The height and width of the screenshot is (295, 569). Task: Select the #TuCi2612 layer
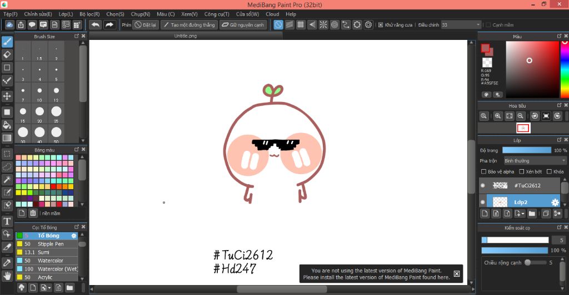pos(520,185)
